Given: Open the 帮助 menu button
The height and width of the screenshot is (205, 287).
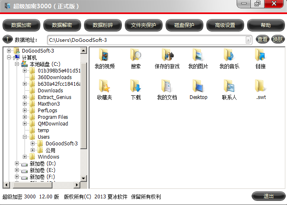Looking at the screenshot, I should 266,25.
